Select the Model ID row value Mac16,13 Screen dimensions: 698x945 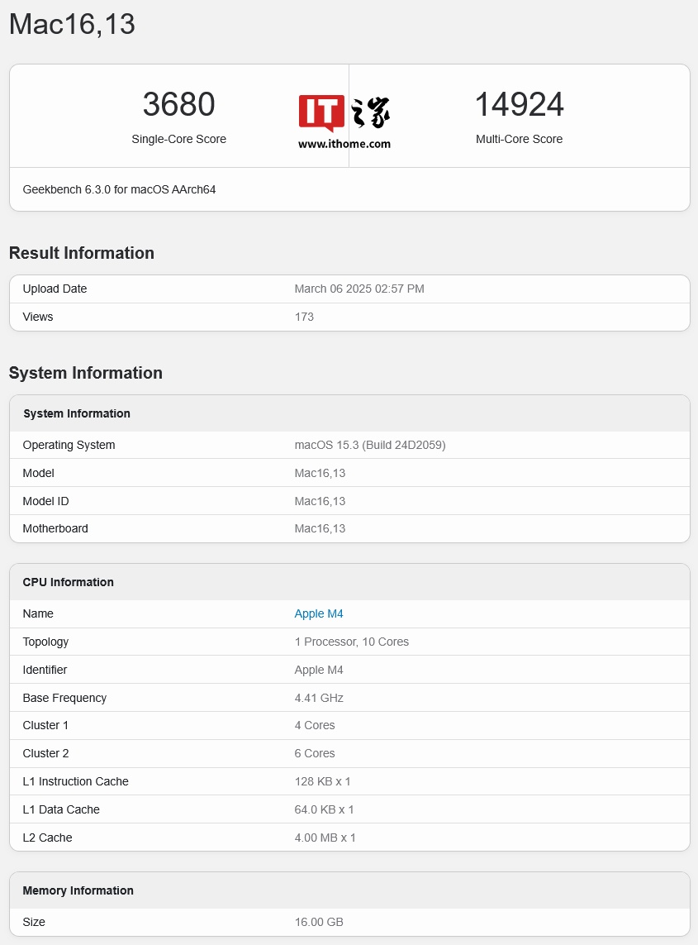pyautogui.click(x=320, y=501)
